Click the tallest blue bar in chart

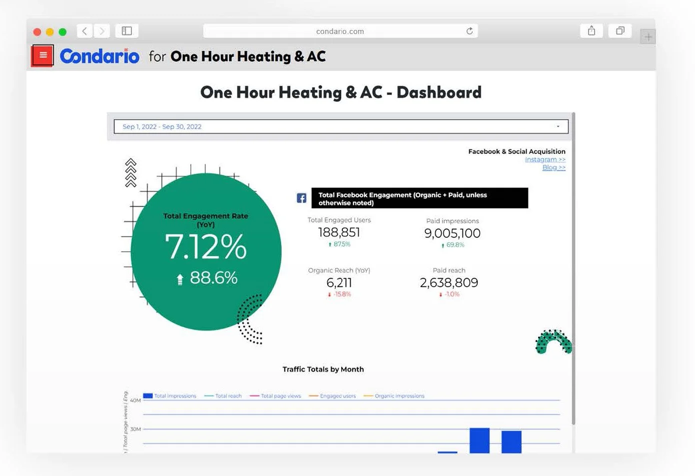480,441
